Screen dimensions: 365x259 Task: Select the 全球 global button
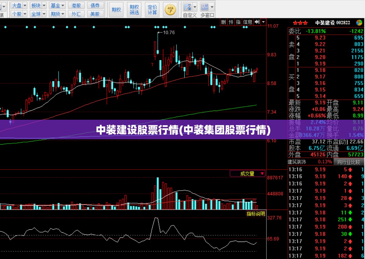(x=36, y=14)
